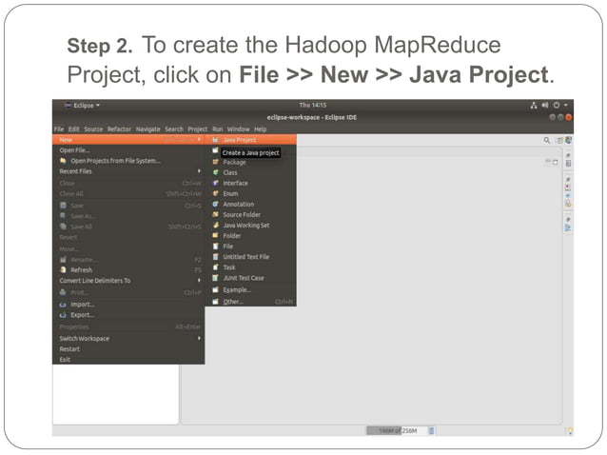Image resolution: width=607 pixels, height=455 pixels.
Task: Click the search magnifier icon in toolbar
Action: point(547,140)
